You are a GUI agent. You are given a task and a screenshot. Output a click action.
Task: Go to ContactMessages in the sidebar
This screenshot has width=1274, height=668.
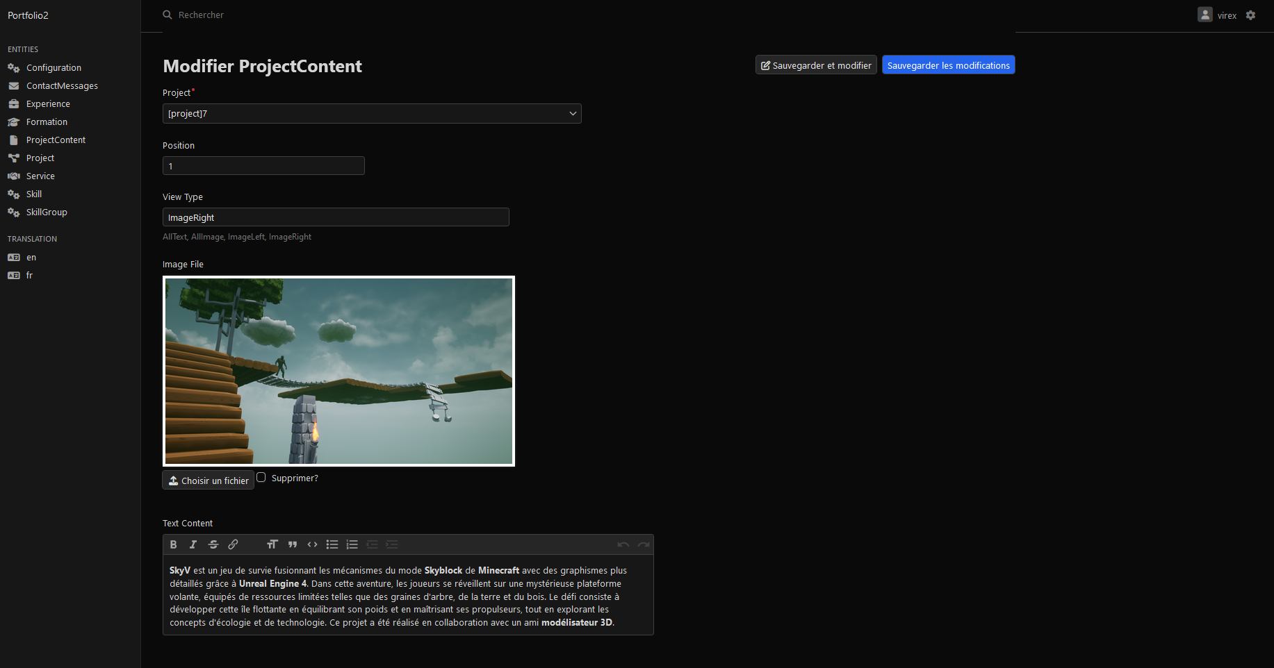coord(62,86)
